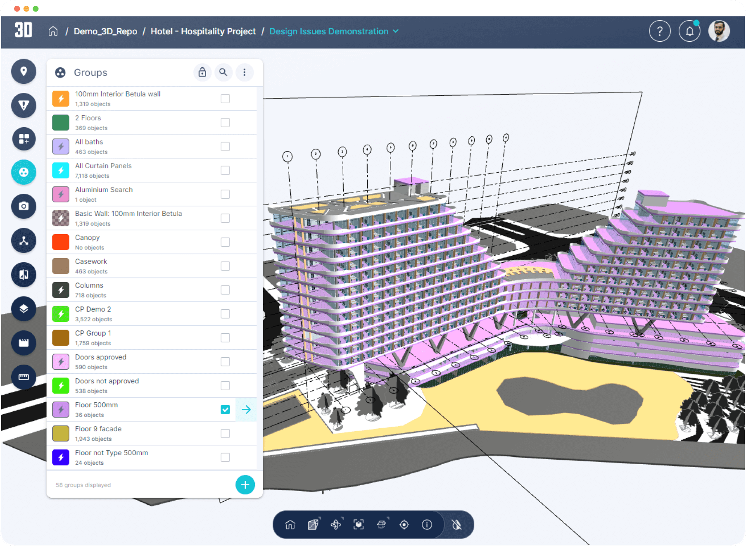This screenshot has height=546, width=746.
Task: Open the notifications bell
Action: (x=689, y=31)
